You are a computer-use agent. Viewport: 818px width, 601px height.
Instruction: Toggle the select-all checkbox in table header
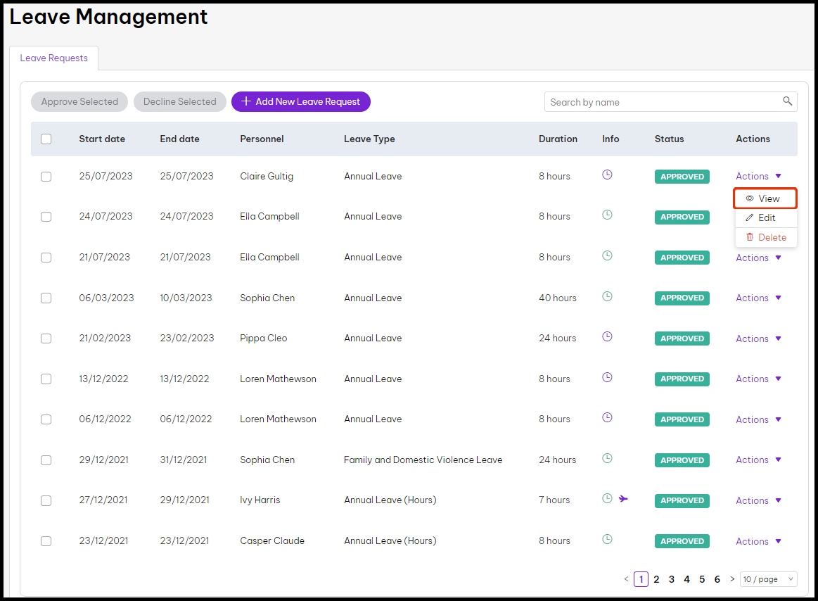click(46, 139)
